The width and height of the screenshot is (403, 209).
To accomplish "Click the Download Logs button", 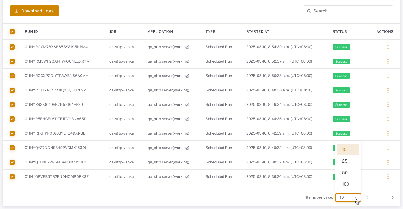I will pyautogui.click(x=34, y=11).
